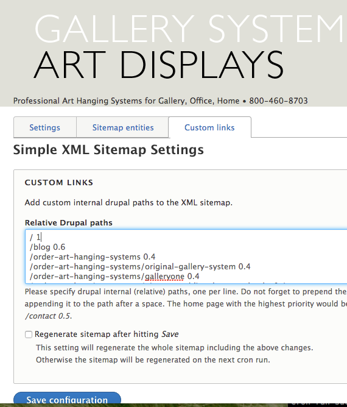This screenshot has height=407, width=347.
Task: Place cursor on the /blog 0.6 line
Action: pyautogui.click(x=47, y=247)
